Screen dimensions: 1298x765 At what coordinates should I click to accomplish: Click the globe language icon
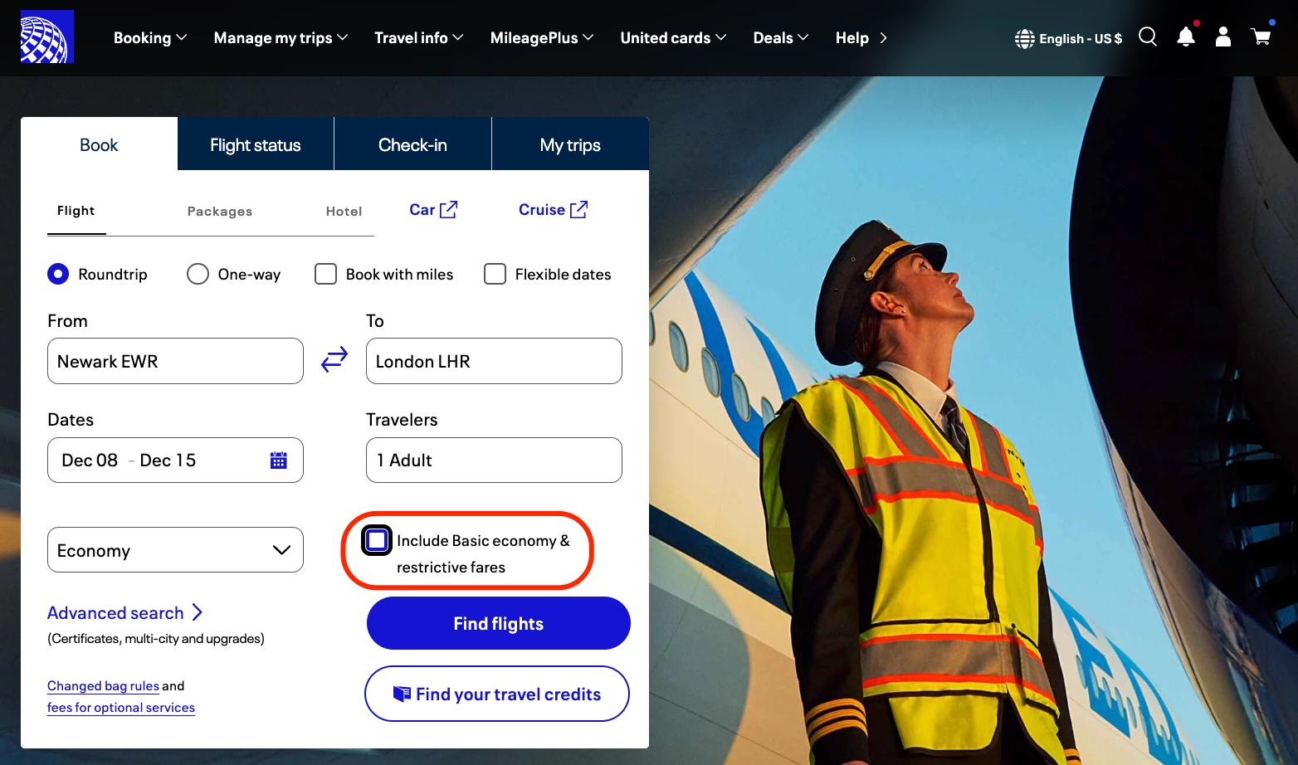pos(1025,39)
